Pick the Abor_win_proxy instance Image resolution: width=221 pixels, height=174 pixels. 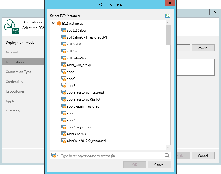[x=79, y=65]
